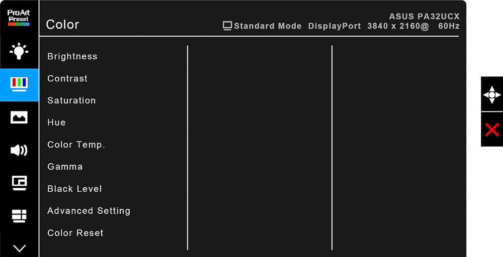
Task: Open the Saturation setting
Action: (x=71, y=100)
